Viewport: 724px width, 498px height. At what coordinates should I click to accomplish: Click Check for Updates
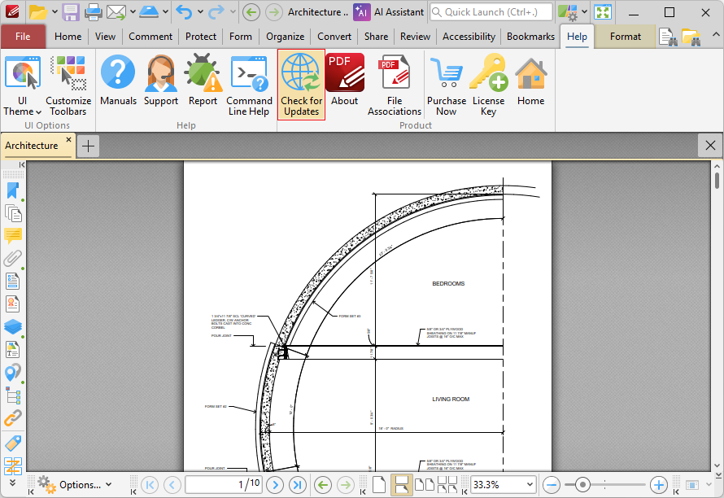click(x=301, y=85)
